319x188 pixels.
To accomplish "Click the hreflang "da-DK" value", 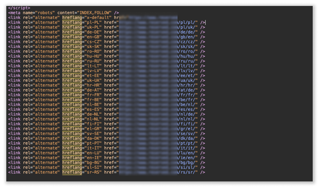I will point(93,138).
